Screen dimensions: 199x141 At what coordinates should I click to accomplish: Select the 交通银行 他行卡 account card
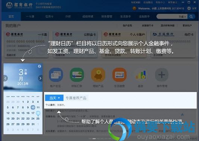pyautogui.click(x=173, y=44)
